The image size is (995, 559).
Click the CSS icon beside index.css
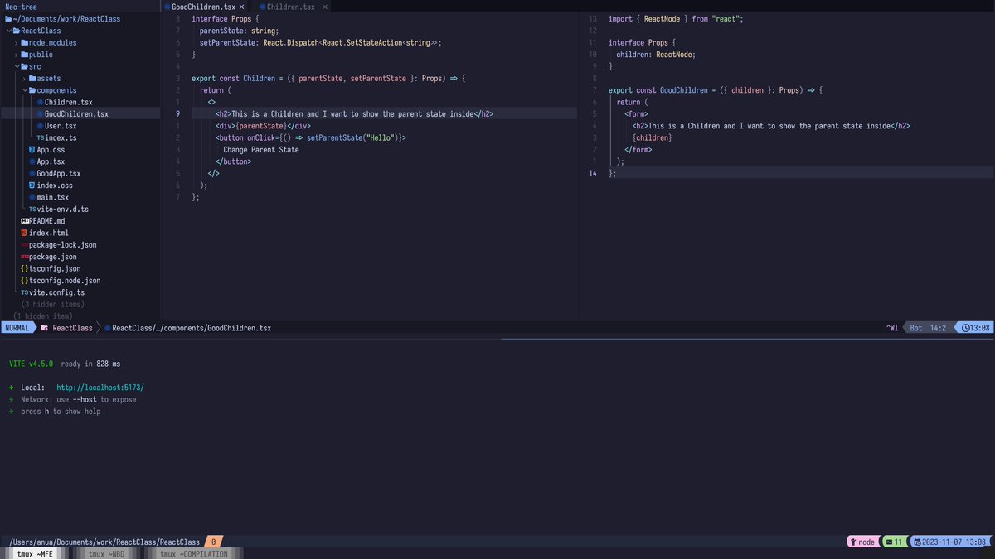pyautogui.click(x=32, y=186)
